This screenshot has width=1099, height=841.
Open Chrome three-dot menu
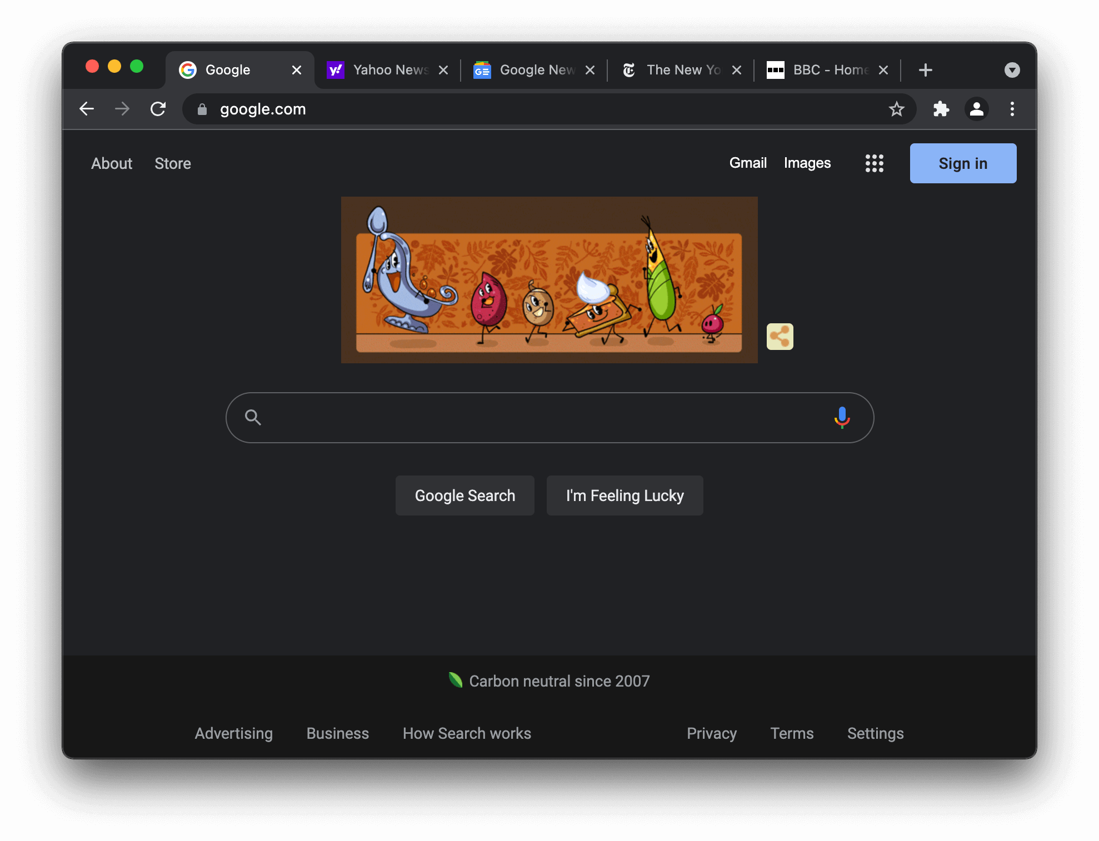point(1012,109)
